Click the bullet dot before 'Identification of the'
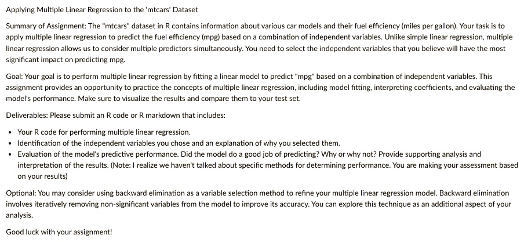524x242 pixels. 10,143
